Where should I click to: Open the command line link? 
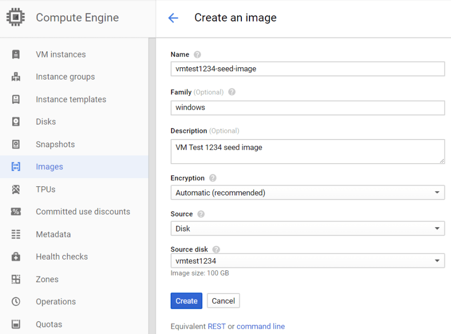pos(260,326)
